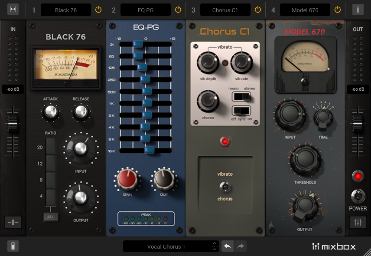
Task: Open the preset browser icon at bottom left
Action: click(13, 246)
